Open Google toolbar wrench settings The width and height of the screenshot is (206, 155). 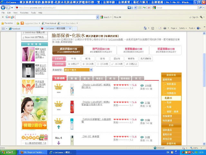(x=201, y=17)
